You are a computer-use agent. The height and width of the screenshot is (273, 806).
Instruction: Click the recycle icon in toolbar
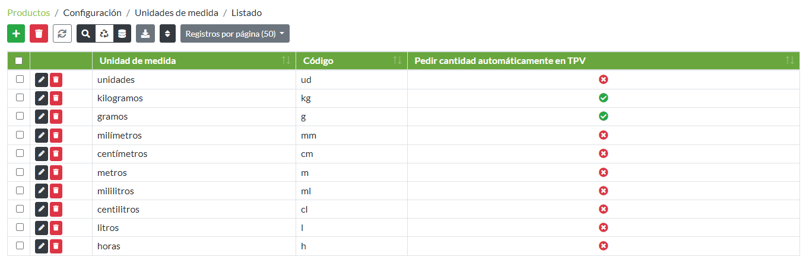pos(104,34)
